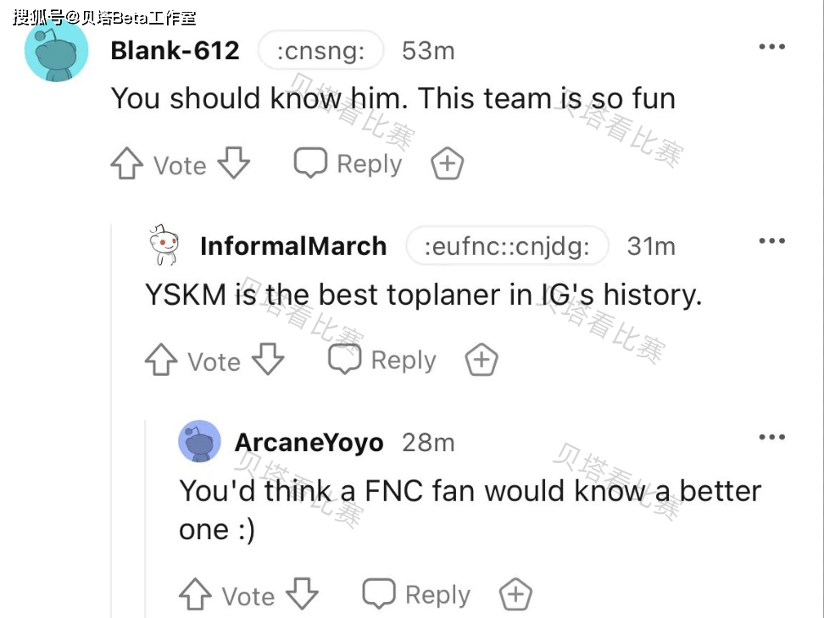Click Blank-612's teal avatar
This screenshot has height=618, width=824.
click(x=57, y=51)
